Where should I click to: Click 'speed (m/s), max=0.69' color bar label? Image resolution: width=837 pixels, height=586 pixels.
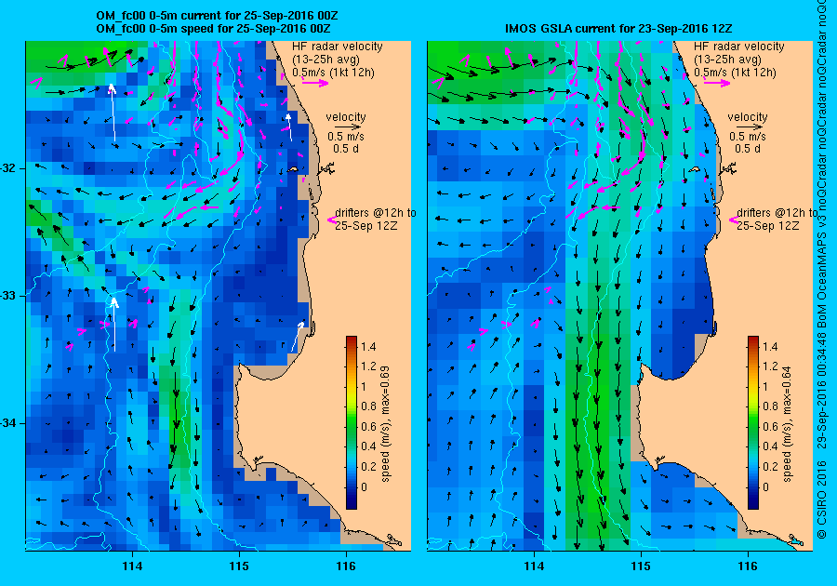coord(385,424)
